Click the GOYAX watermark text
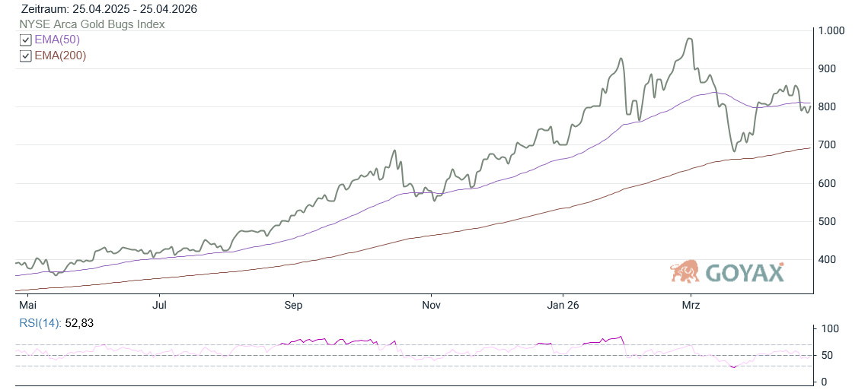 pyautogui.click(x=744, y=272)
